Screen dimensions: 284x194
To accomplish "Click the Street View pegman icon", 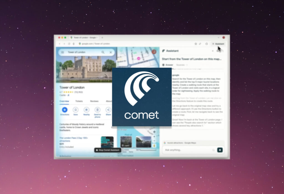I will 154,146.
